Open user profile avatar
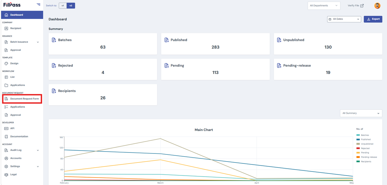387x185 pixels. coord(377,5)
